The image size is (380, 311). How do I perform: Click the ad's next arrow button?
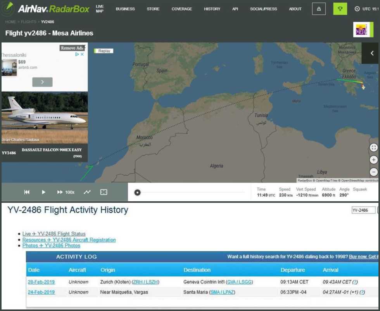click(x=42, y=82)
